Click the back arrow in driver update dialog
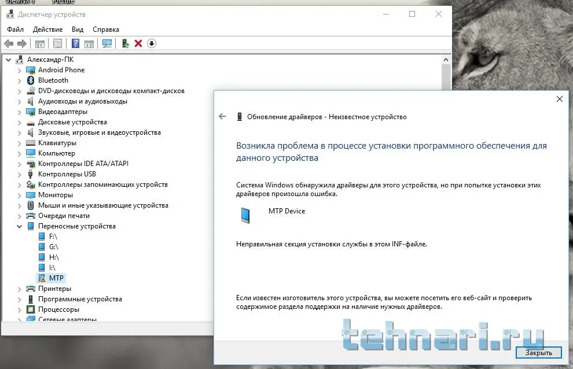 point(222,117)
